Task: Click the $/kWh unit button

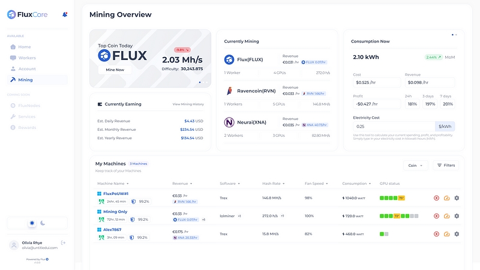Action: point(445,127)
